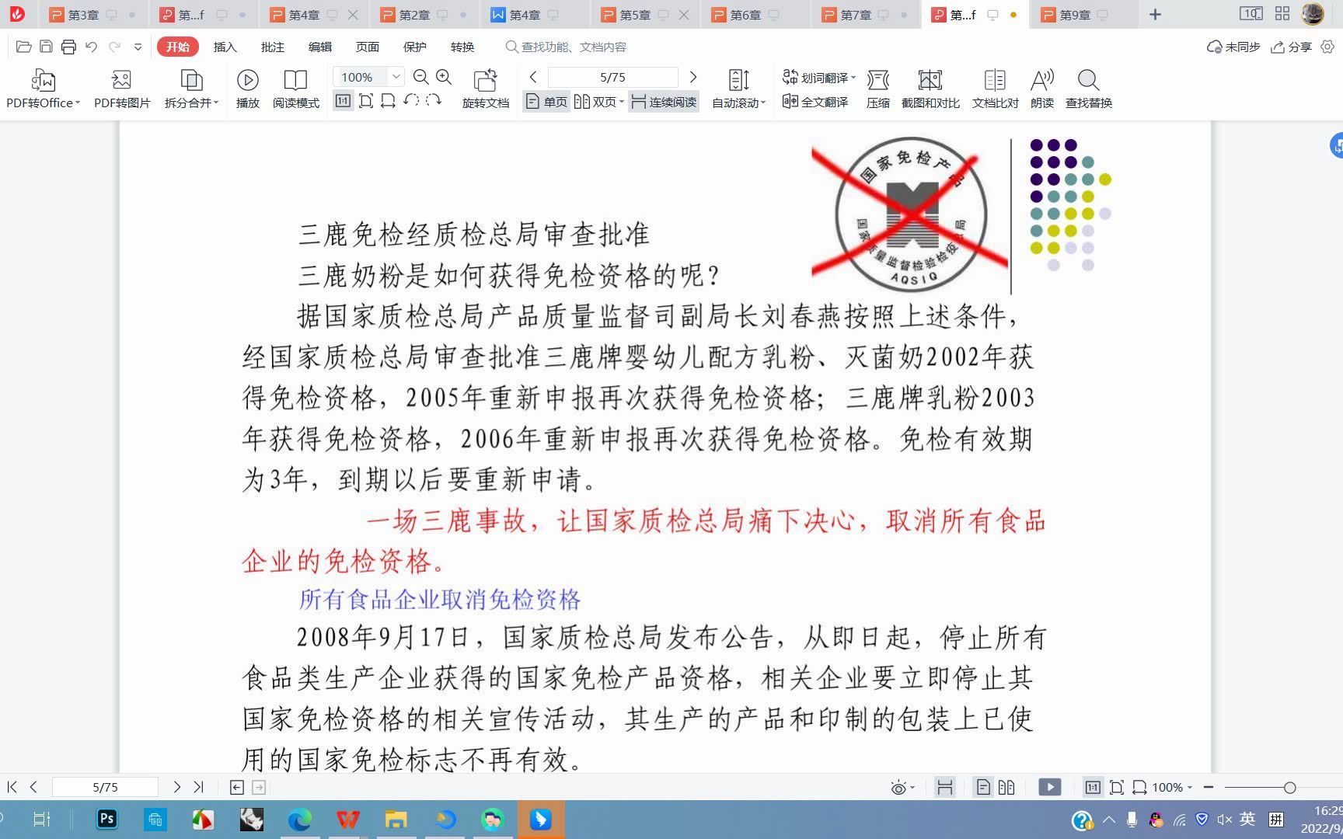The width and height of the screenshot is (1343, 839).
Task: Toggle continuous reading icon in status bar
Action: click(x=945, y=787)
